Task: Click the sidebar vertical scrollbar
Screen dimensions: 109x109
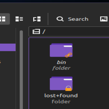Action: click(x=21, y=69)
